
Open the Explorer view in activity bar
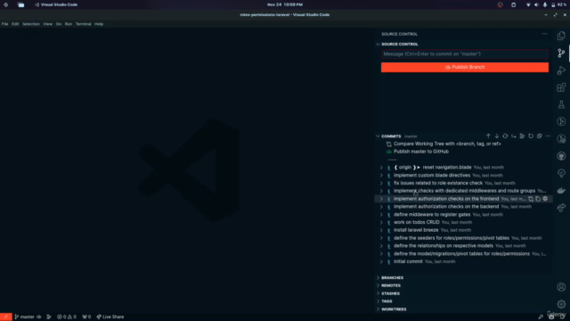tap(561, 36)
